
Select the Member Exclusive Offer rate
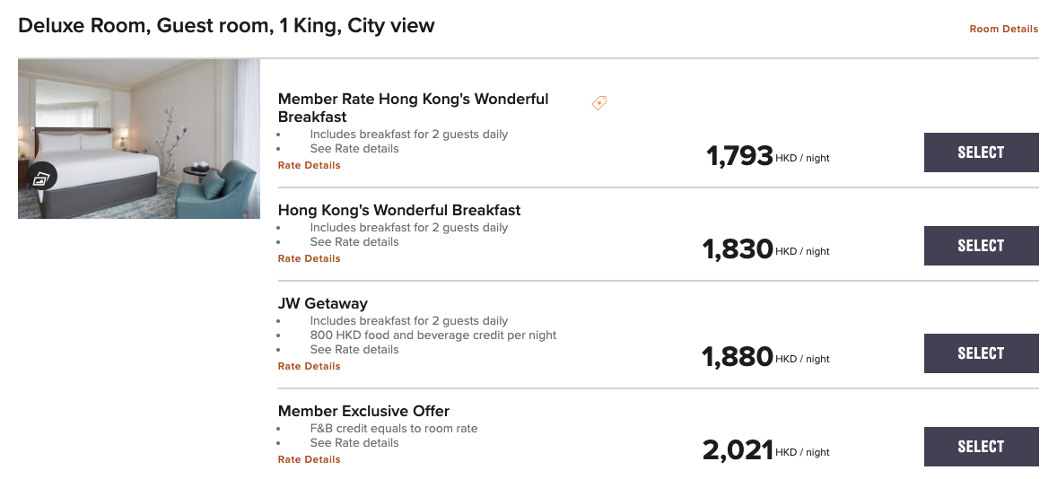tap(981, 446)
